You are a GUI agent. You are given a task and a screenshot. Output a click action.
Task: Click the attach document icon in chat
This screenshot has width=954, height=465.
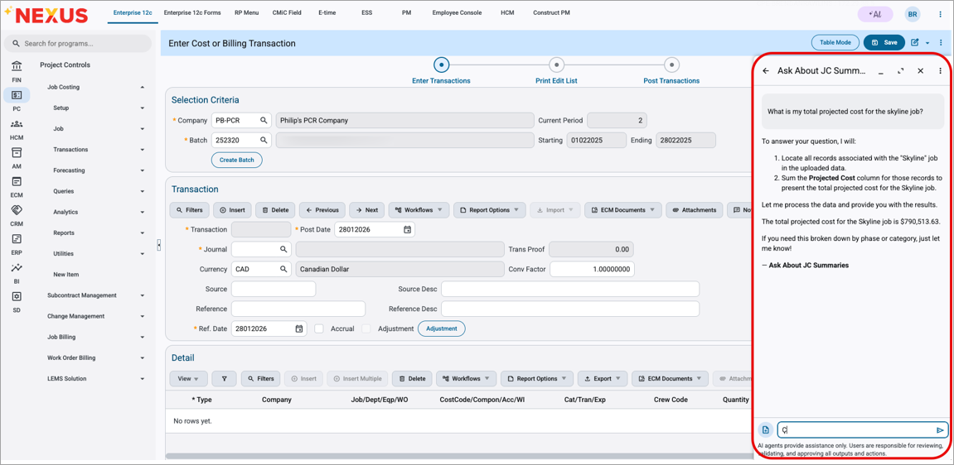click(x=765, y=429)
